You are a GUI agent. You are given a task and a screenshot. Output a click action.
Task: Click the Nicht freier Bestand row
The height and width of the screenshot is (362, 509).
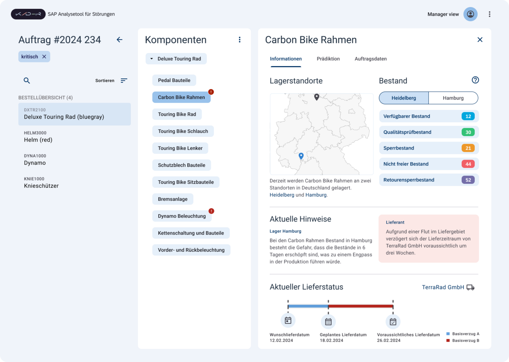coord(429,164)
